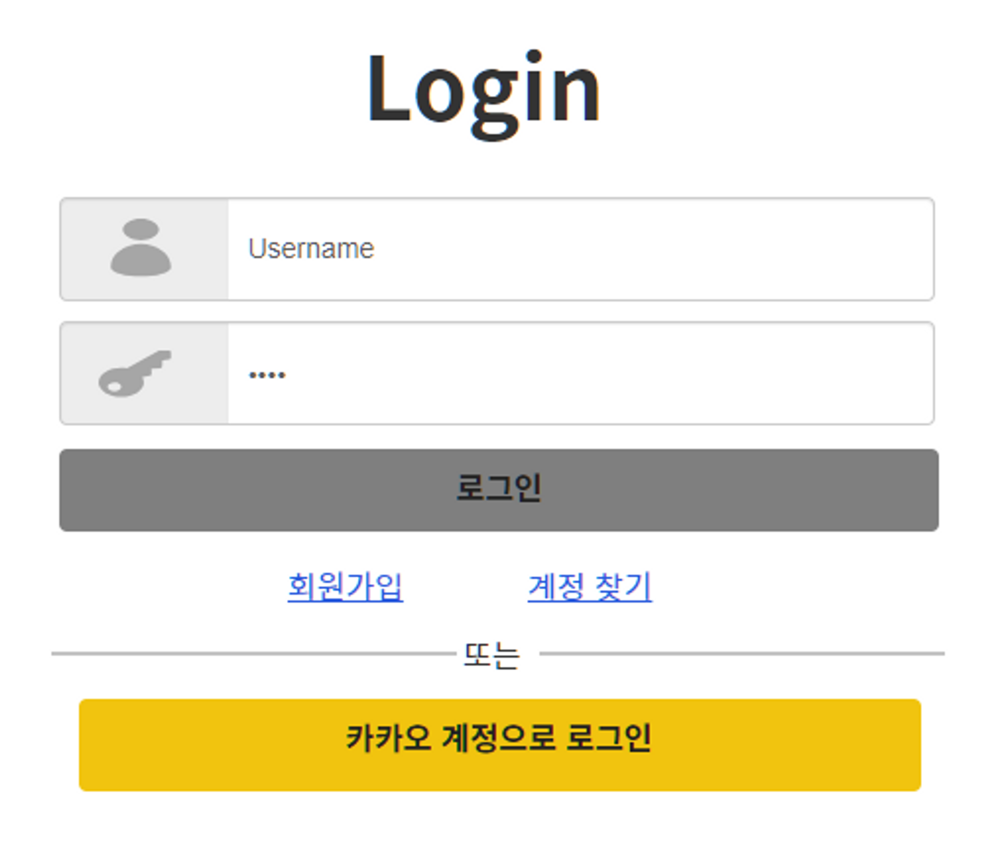The height and width of the screenshot is (848, 982).
Task: Click the 카카오 text on the yellow button
Action: [x=388, y=738]
